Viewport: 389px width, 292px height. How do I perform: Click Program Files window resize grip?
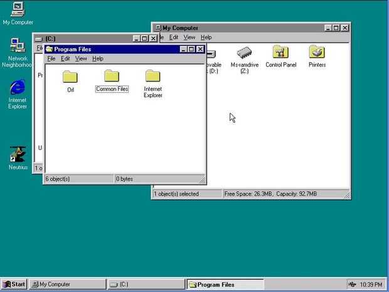(203, 180)
